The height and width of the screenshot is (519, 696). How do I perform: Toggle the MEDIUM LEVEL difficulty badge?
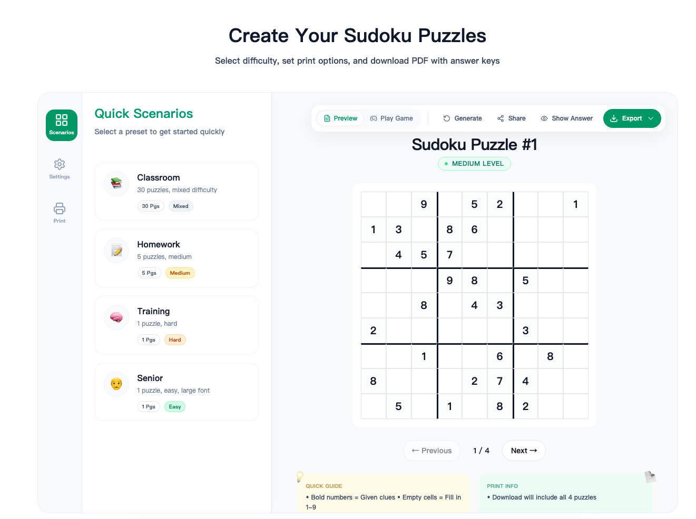coord(474,163)
